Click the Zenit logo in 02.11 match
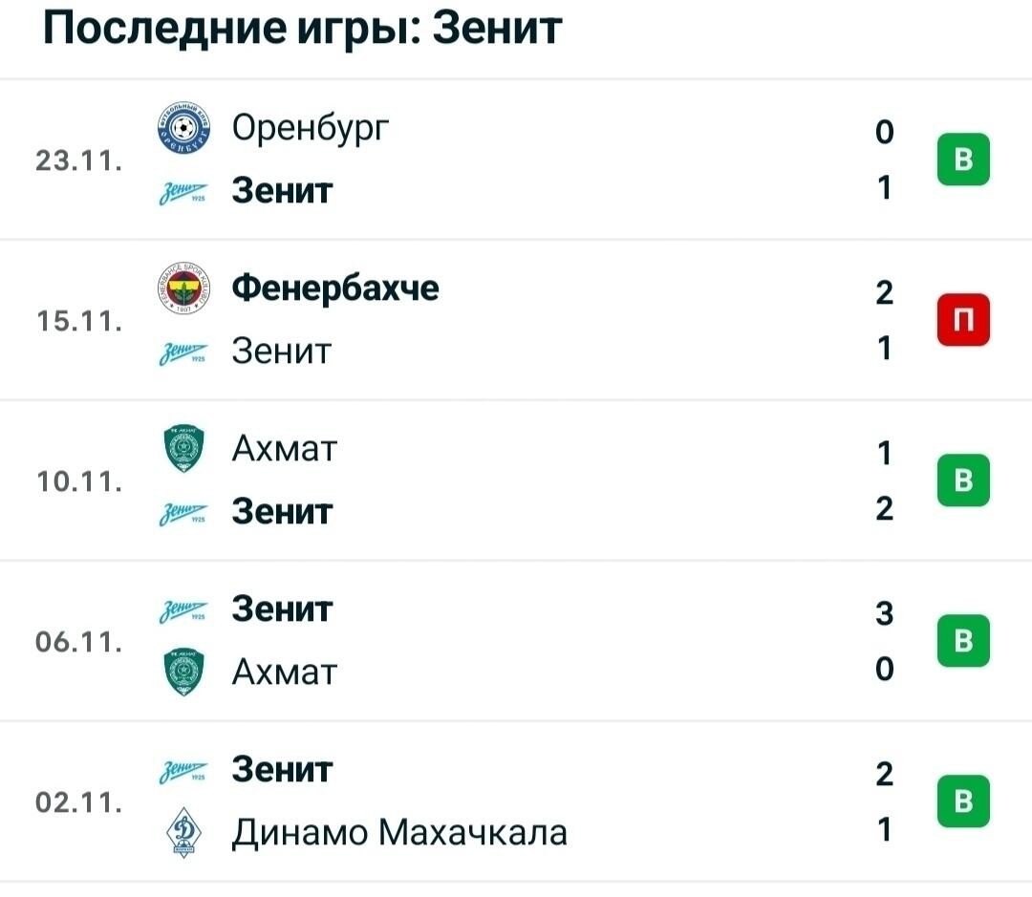 tap(183, 771)
